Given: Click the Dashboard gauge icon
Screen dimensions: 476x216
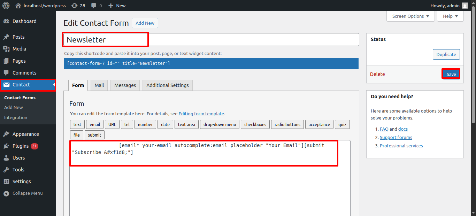Looking at the screenshot, I should 6,21.
